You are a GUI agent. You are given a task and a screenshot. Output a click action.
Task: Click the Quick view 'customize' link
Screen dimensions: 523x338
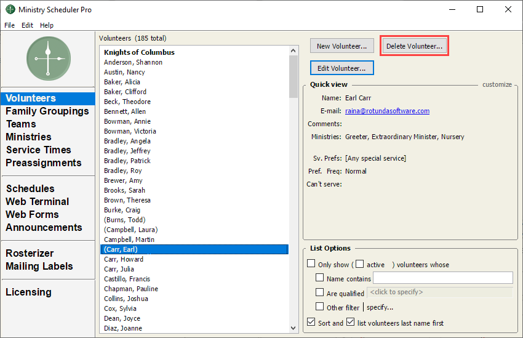click(x=497, y=84)
